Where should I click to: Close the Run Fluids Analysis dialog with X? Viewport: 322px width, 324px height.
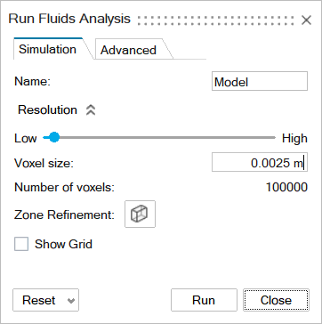coord(306,20)
